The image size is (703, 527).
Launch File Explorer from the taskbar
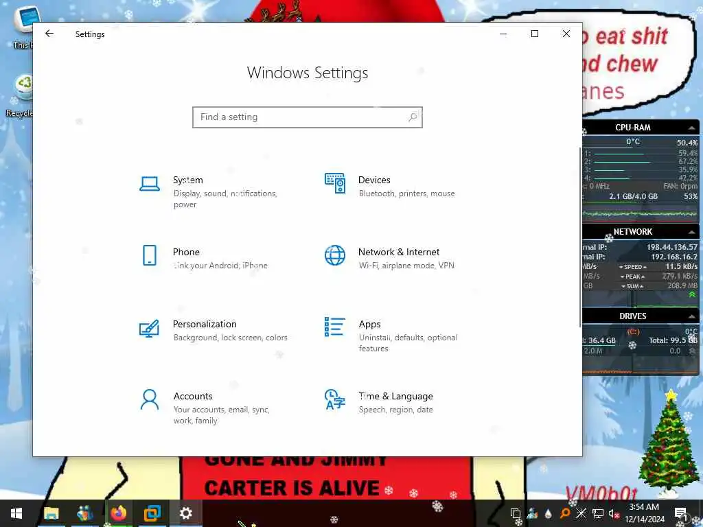pos(51,513)
